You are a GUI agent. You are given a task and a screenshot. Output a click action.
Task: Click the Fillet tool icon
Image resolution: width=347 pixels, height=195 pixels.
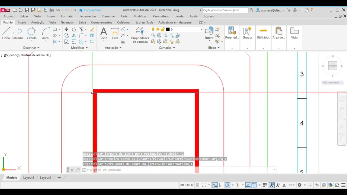click(81, 35)
